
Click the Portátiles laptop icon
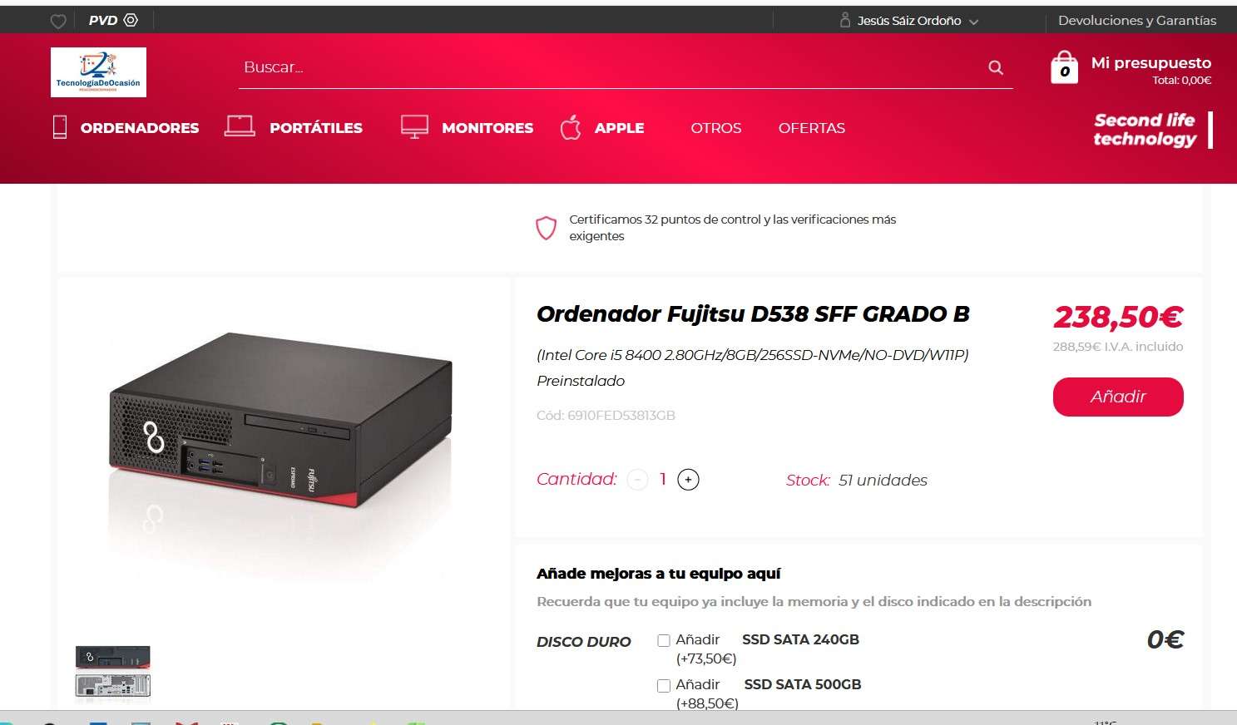pos(240,126)
